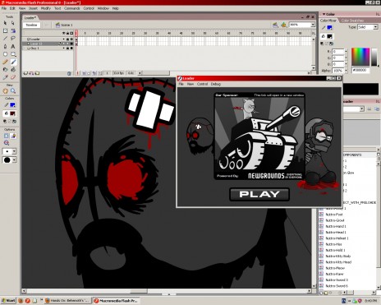Viewport: 381px width, 305px height.
Task: Select the Oval tool
Action: (x=5, y=54)
